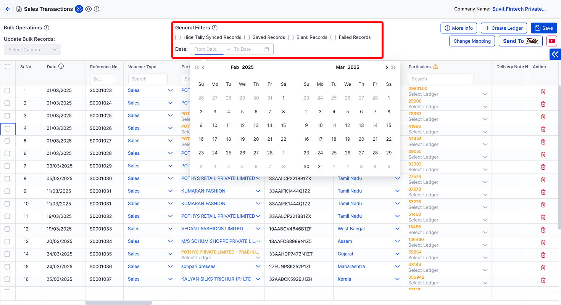Open party dropdown for KALYAN SILKS TRICHUR
This screenshot has width=561, height=305.
click(258, 279)
